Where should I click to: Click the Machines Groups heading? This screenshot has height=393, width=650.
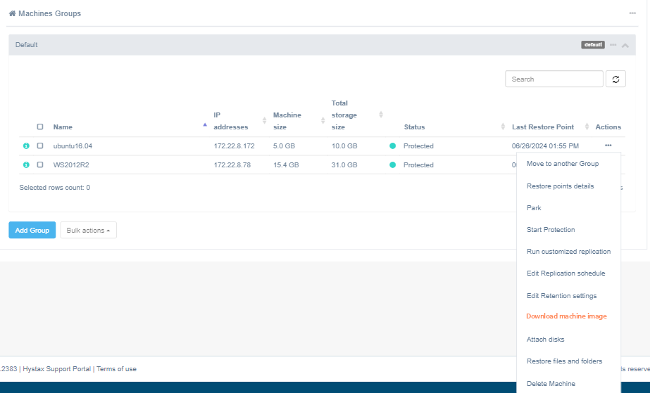coord(50,13)
